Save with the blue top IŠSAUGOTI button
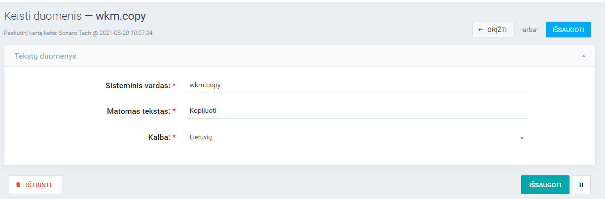The image size is (605, 199). (568, 30)
